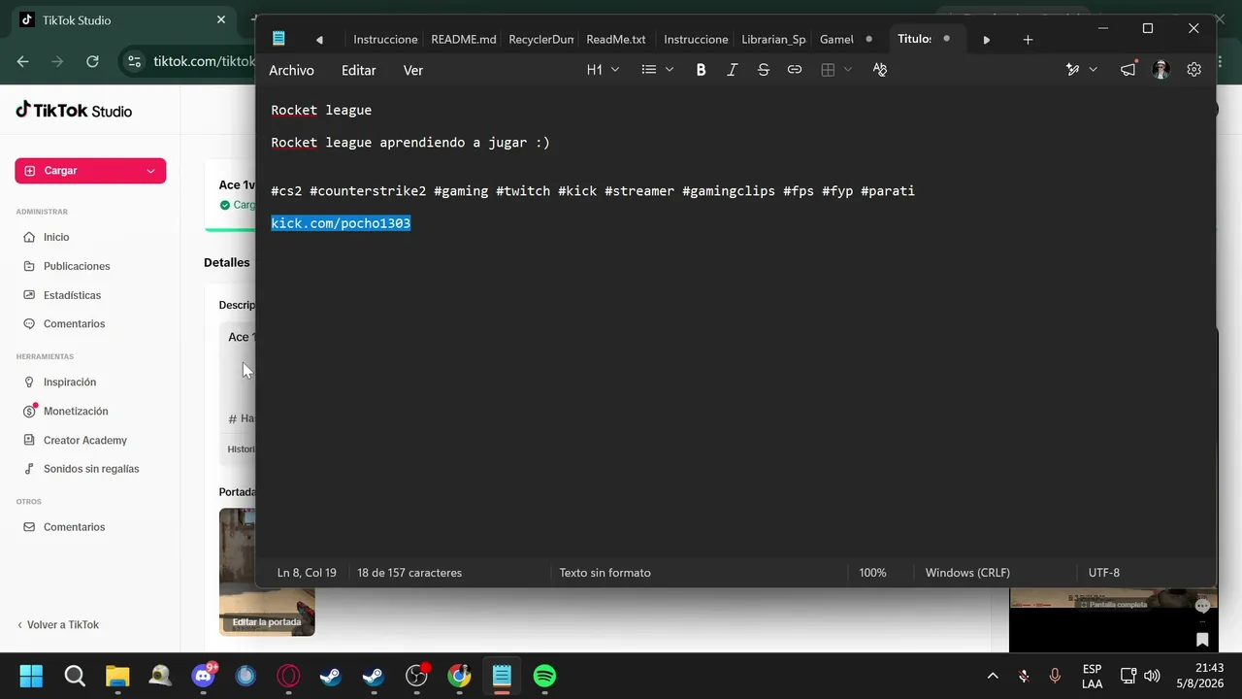1242x699 pixels.
Task: Open the list style dropdown in Notepad
Action: click(x=657, y=70)
